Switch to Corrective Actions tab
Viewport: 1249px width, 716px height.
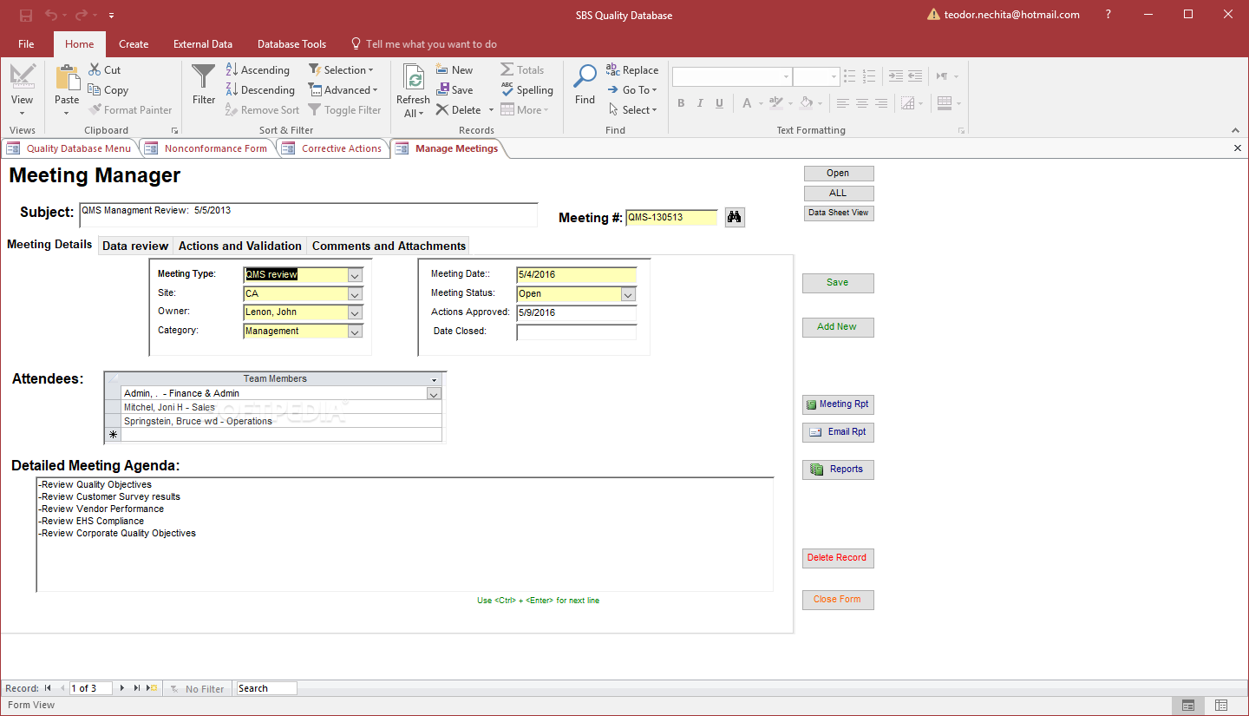pos(332,148)
